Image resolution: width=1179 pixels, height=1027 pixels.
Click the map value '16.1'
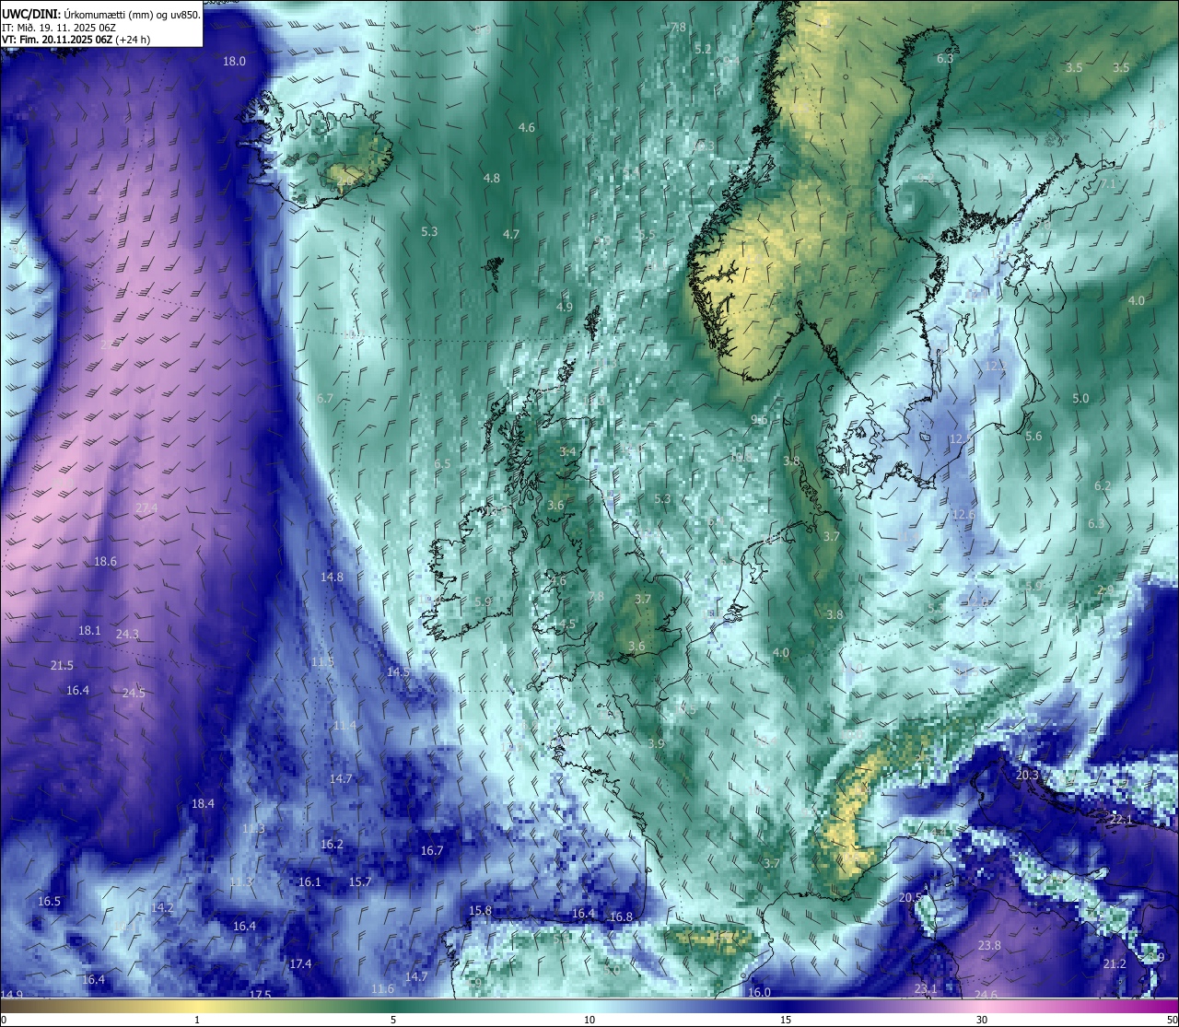[x=309, y=882]
